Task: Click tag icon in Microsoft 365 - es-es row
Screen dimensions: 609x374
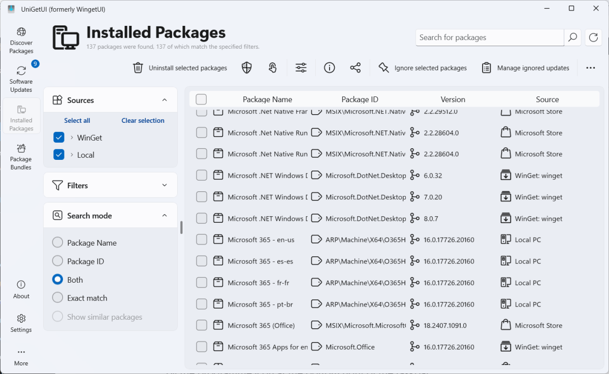Action: click(x=316, y=261)
